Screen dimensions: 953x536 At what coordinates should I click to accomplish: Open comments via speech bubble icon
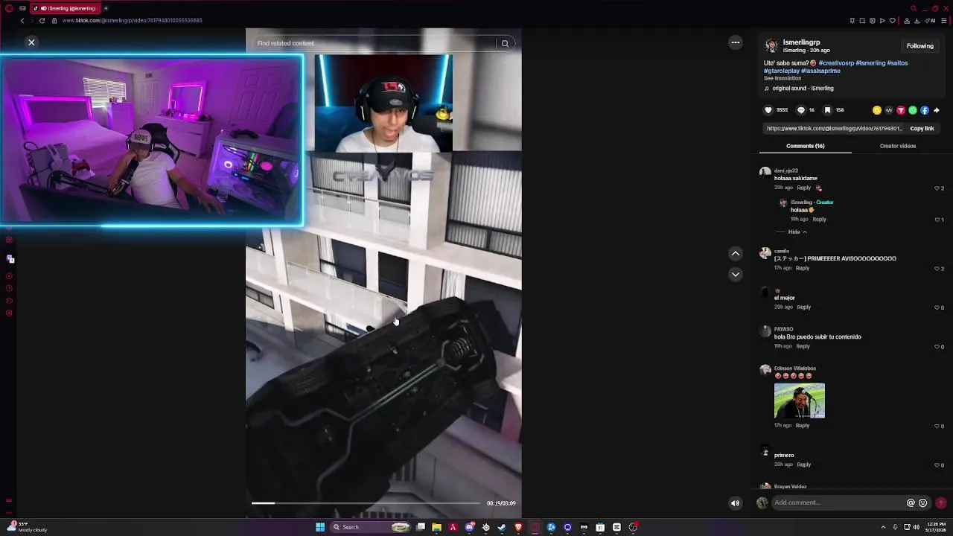tap(801, 110)
